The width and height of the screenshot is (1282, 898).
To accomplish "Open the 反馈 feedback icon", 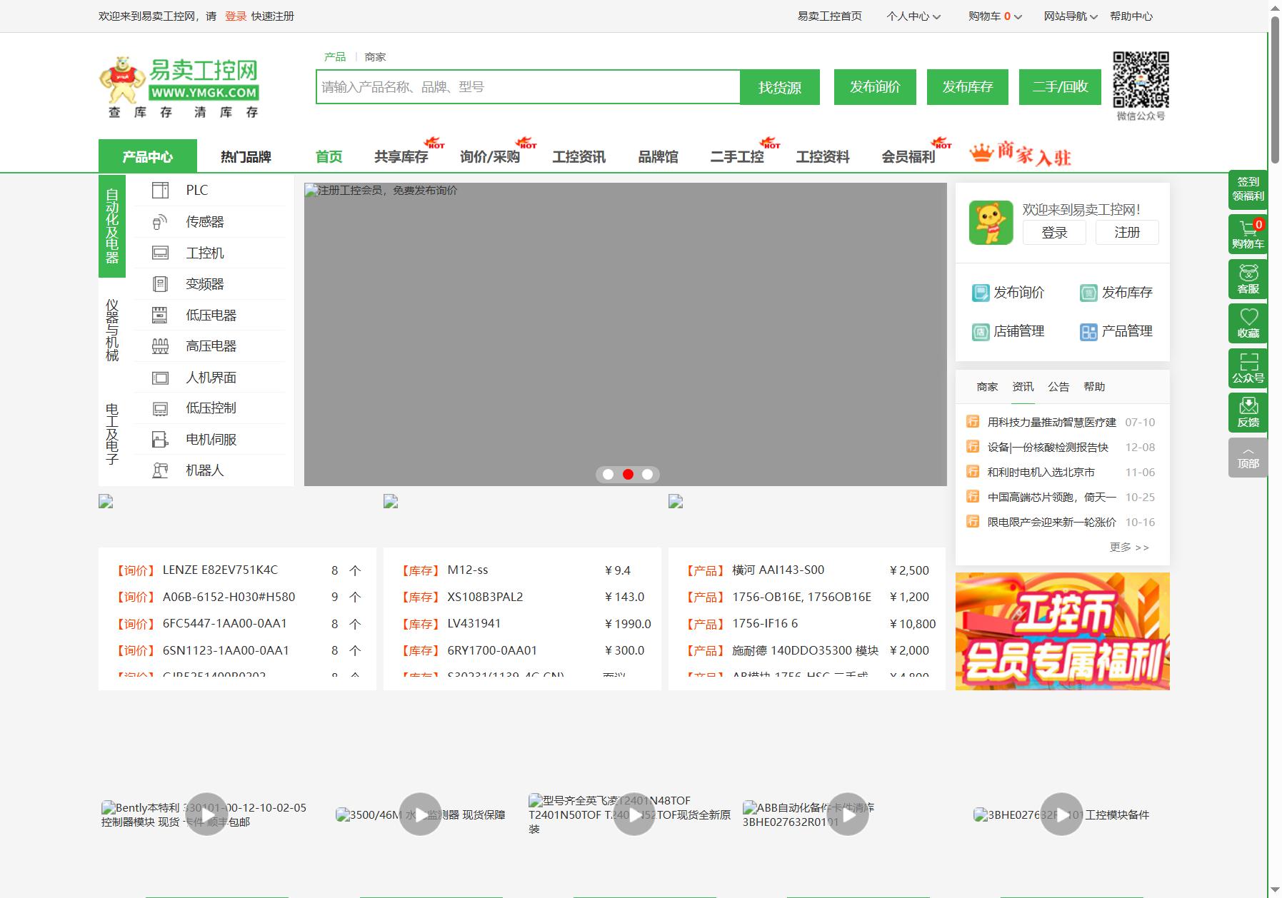I will 1248,413.
